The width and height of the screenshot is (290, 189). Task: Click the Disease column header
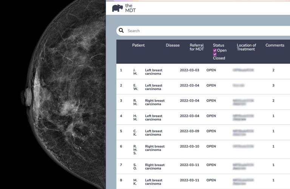click(x=173, y=45)
